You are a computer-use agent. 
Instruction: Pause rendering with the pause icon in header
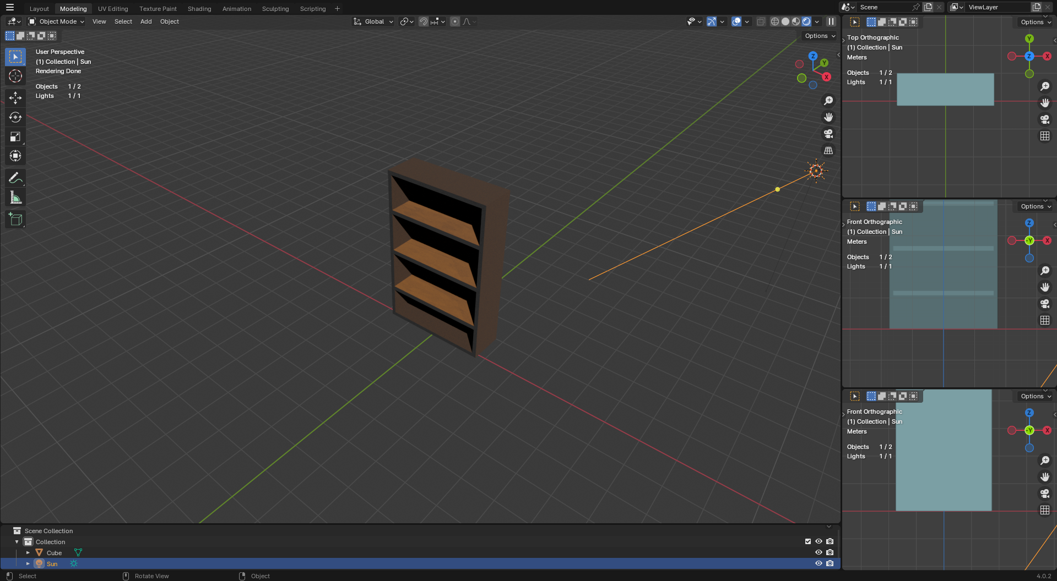831,21
